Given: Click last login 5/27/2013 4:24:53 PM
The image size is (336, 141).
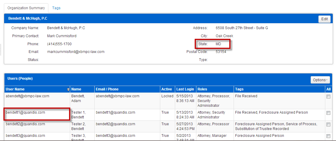Looking at the screenshot, I should [x=185, y=126].
